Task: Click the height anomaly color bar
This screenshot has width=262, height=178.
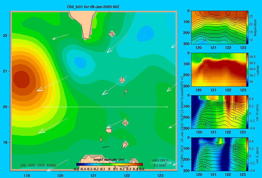Action: tap(110, 164)
